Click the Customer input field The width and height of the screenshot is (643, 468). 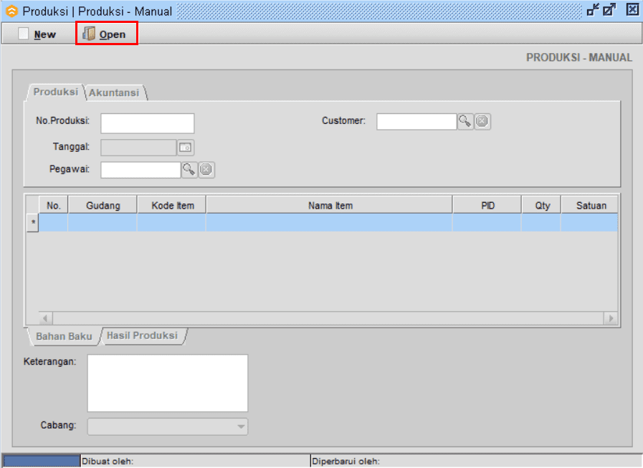[416, 121]
